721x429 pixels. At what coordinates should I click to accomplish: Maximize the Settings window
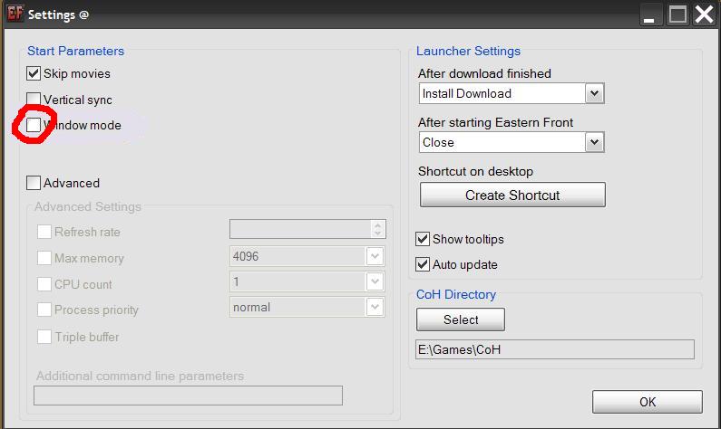677,14
